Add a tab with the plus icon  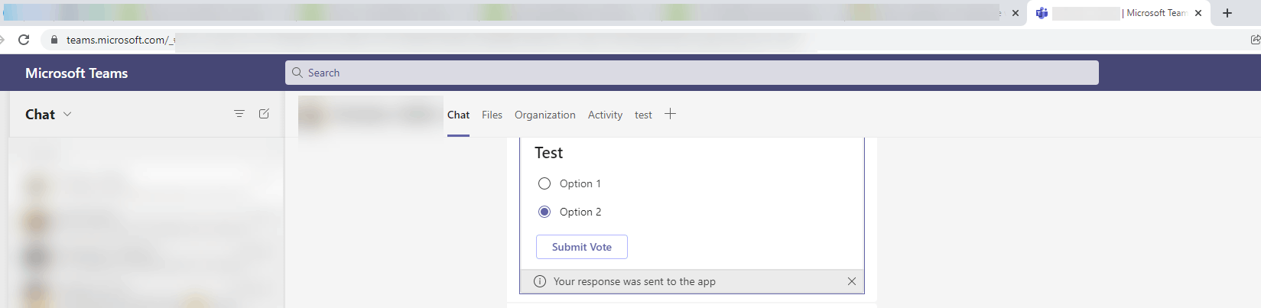670,114
